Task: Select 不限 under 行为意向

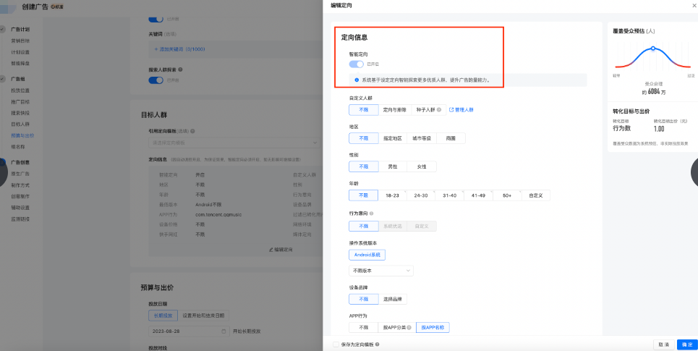Action: pos(364,226)
